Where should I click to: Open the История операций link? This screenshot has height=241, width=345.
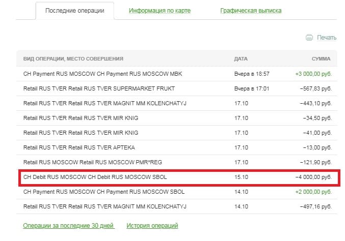click(152, 225)
